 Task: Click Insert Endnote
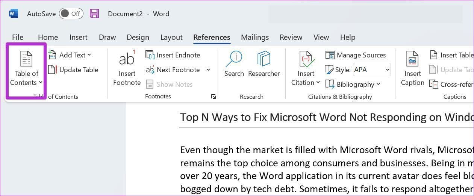(173, 55)
